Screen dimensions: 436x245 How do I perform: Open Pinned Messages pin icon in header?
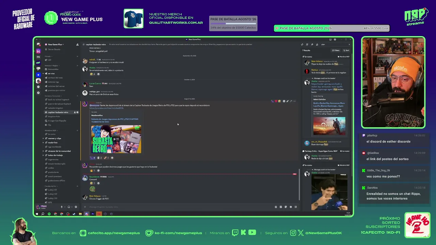tap(312, 45)
